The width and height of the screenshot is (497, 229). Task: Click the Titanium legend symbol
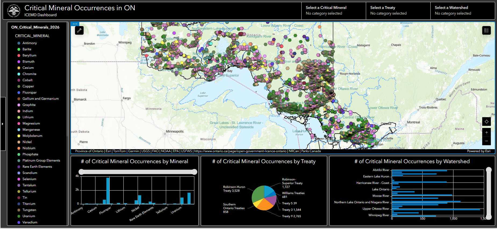(19, 204)
